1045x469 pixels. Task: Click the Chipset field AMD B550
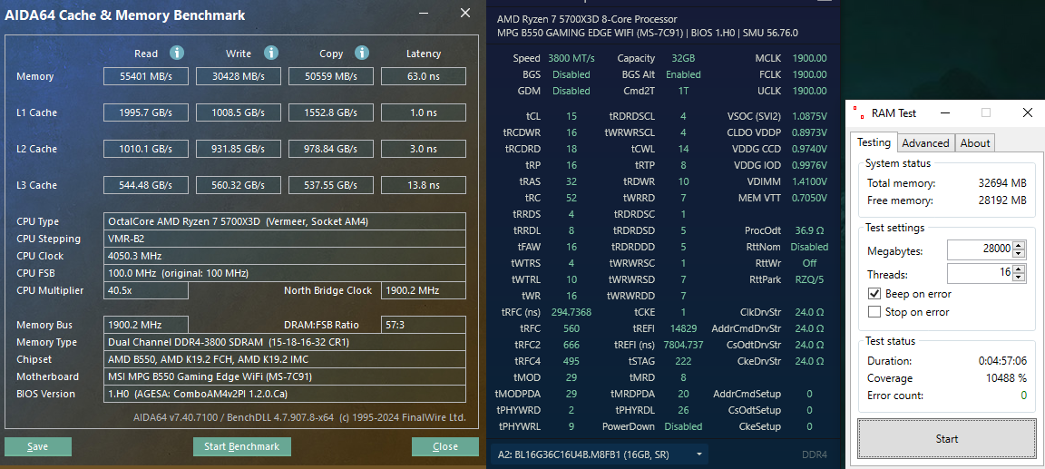pos(285,359)
